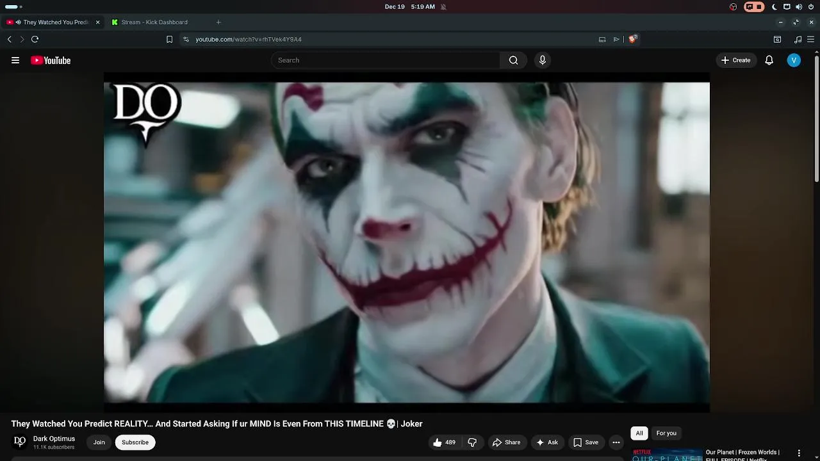Open the Ask AI button
Viewport: 820px width, 461px height.
pyautogui.click(x=547, y=442)
